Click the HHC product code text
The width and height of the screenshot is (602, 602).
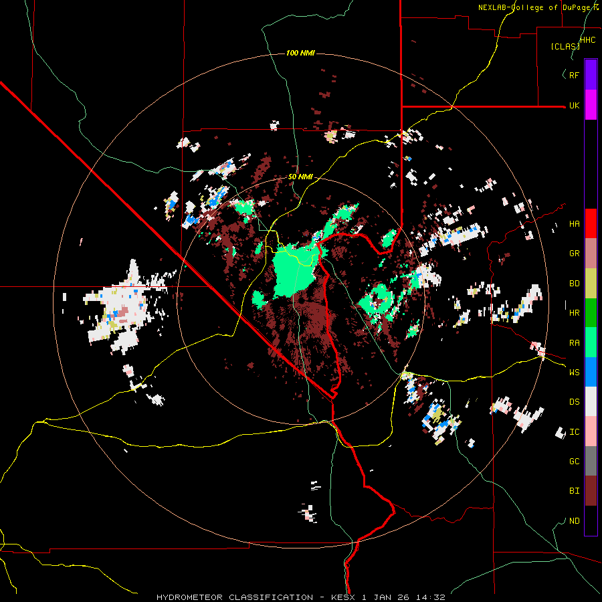(587, 40)
